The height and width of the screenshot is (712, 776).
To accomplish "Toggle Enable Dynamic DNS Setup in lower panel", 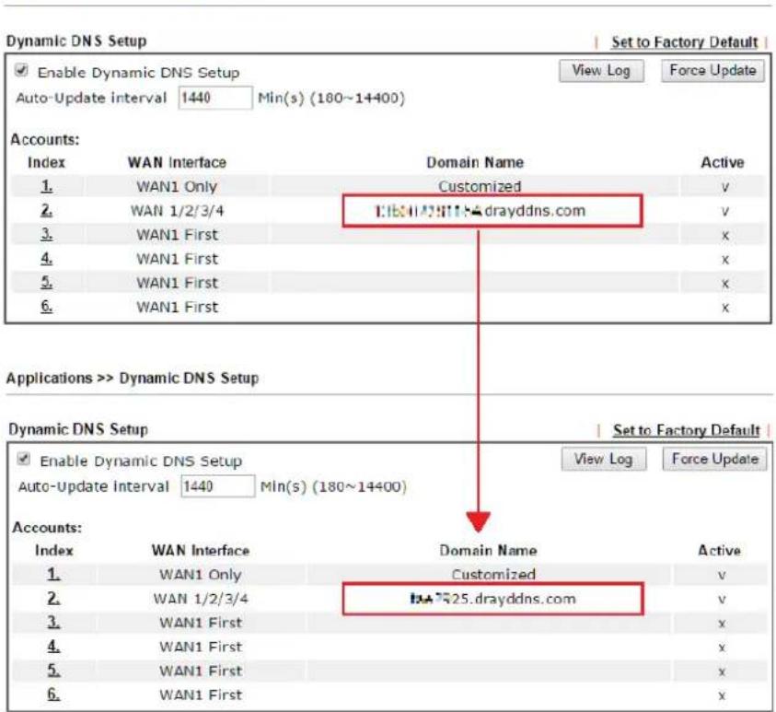I will pos(23,459).
